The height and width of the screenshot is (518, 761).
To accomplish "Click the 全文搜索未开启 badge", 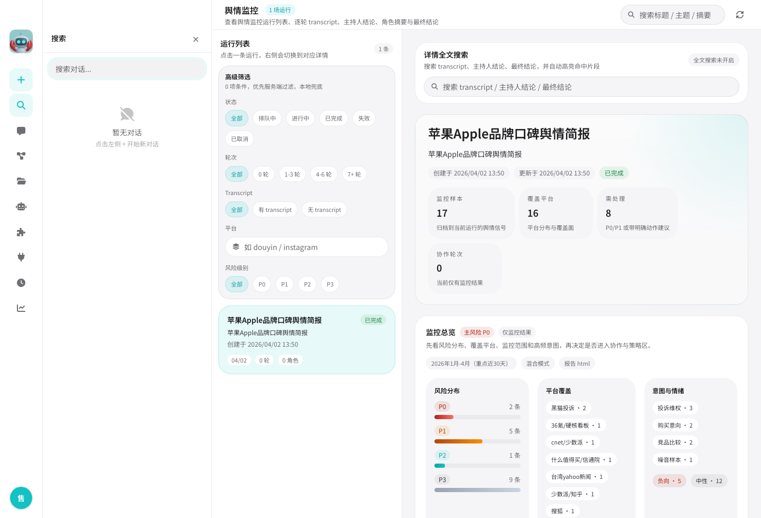I will coord(713,60).
